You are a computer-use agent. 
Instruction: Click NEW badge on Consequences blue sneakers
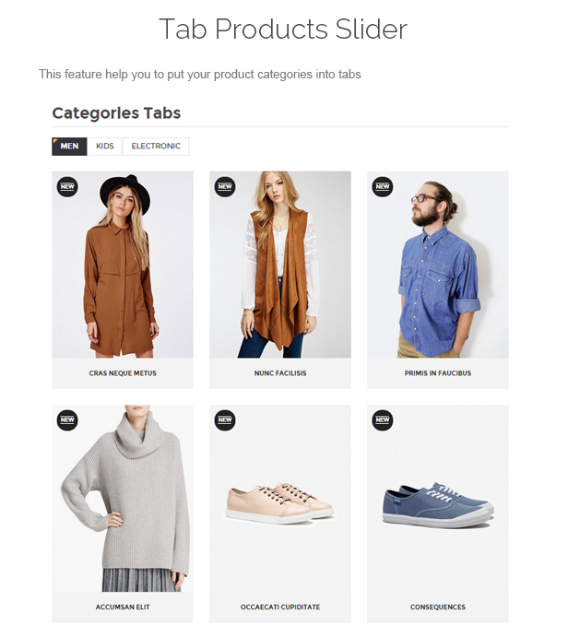click(383, 420)
